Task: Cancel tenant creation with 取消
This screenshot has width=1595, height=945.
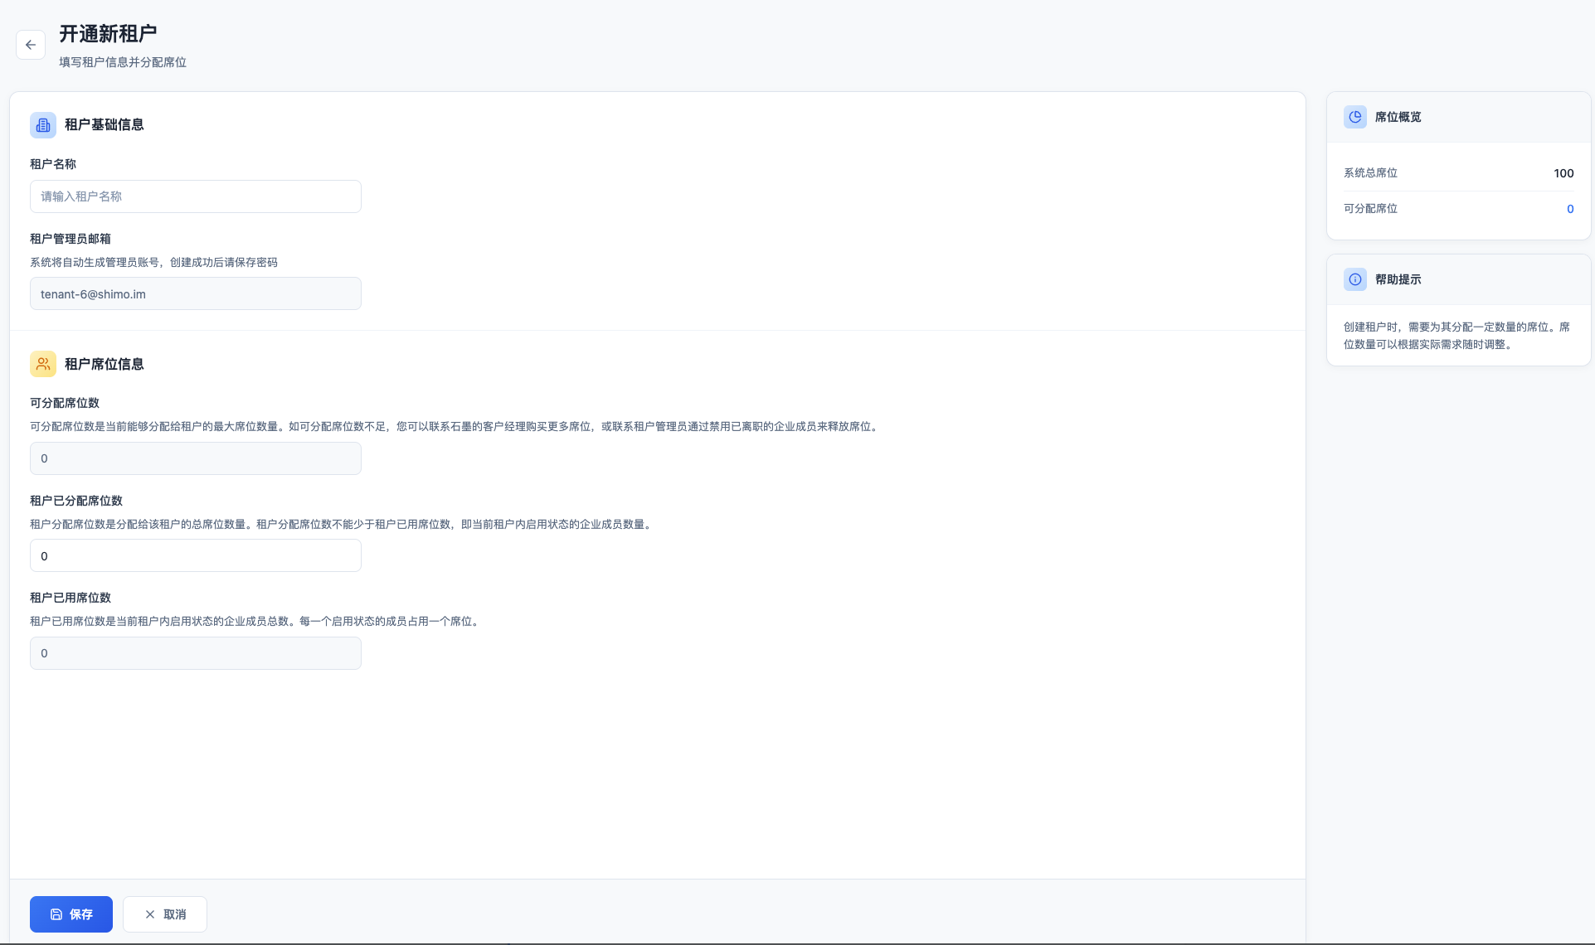Action: tap(165, 914)
